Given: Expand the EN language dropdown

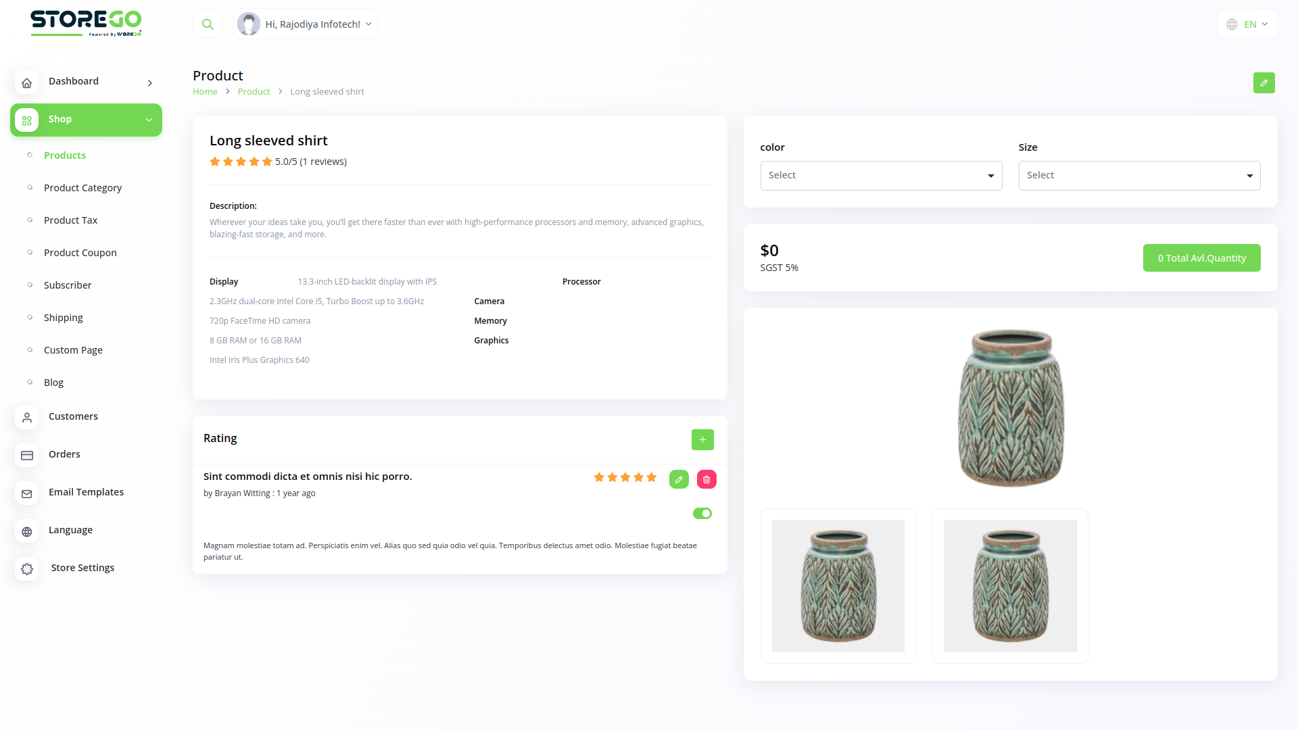Looking at the screenshot, I should [1247, 24].
